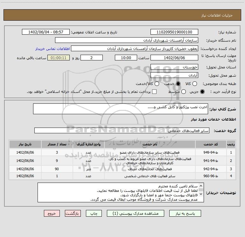245x237 pixels.
Task: Click the پاسخ به نیاز button
Action: click(185, 213)
